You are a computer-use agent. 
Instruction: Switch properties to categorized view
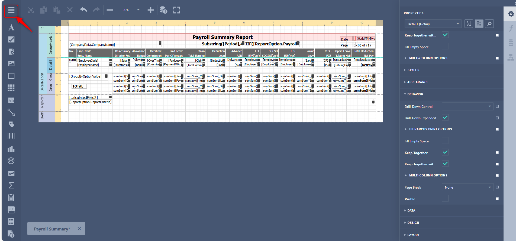(479, 24)
